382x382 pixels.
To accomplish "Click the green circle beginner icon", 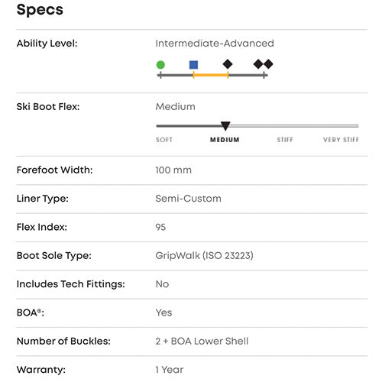I will (160, 65).
